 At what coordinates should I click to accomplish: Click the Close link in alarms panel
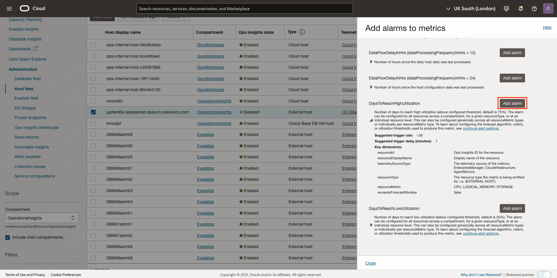point(370,263)
